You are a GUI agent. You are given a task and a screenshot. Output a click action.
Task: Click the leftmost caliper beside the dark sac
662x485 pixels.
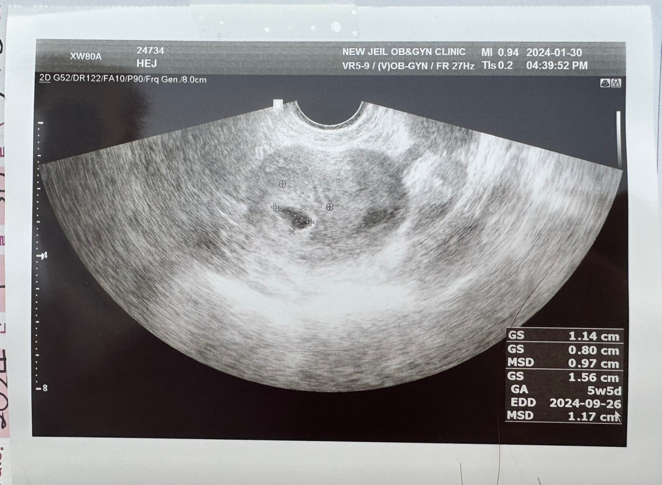(275, 208)
